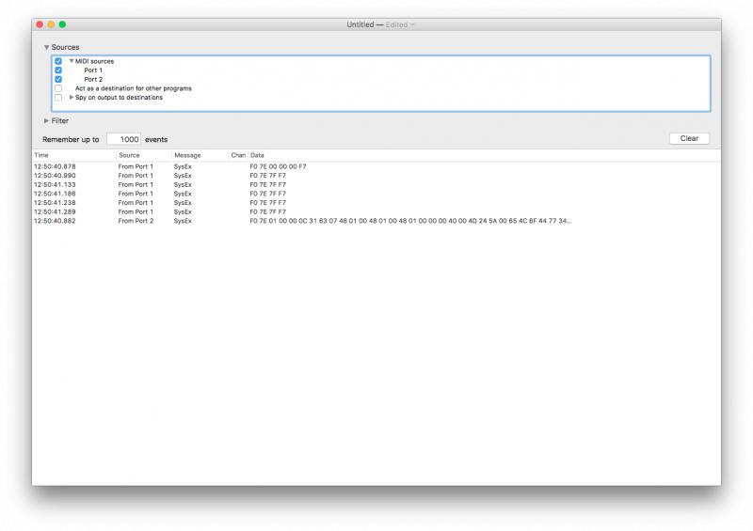Select event row at 12:50:41.289
The height and width of the screenshot is (531, 753).
pos(376,211)
